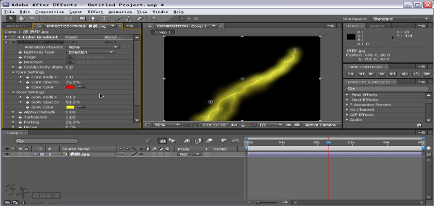This screenshot has height=206, width=434.
Task: Toggle the audio mute in Time Controls
Action: point(405,74)
